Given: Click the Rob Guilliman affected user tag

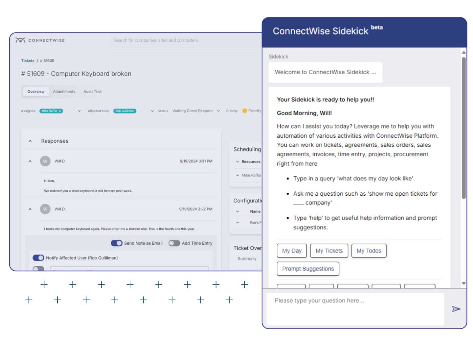Looking at the screenshot, I should point(125,111).
